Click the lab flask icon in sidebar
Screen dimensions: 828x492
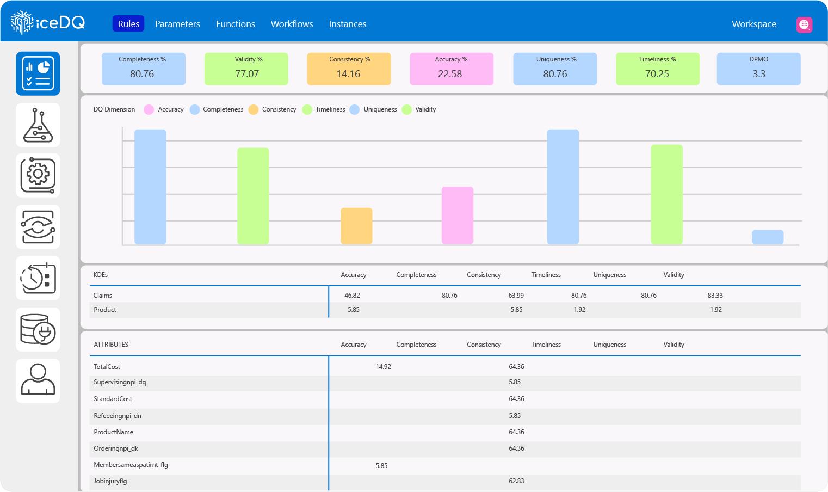click(x=38, y=125)
